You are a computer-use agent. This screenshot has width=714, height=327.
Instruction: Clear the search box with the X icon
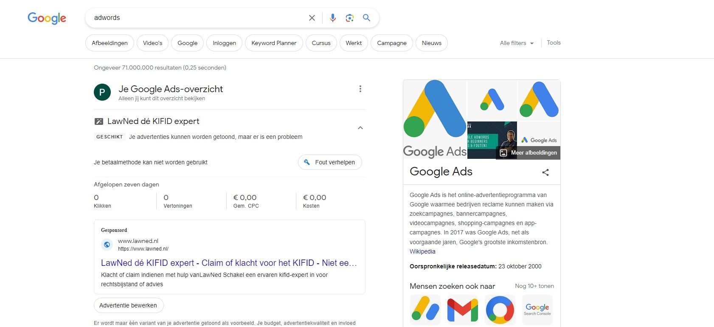(x=312, y=18)
